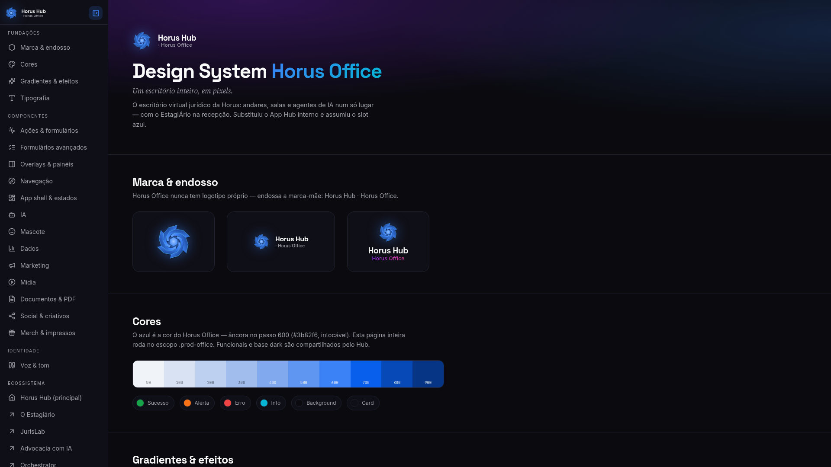Click the pointer icon beside Ações & formulários
This screenshot has width=831, height=467.
coord(12,131)
